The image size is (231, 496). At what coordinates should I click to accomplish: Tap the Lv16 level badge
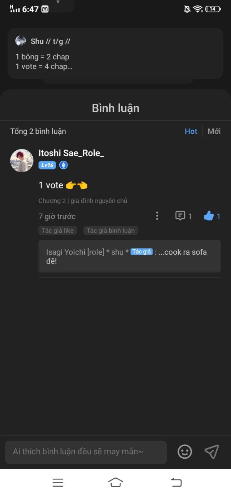[47, 165]
